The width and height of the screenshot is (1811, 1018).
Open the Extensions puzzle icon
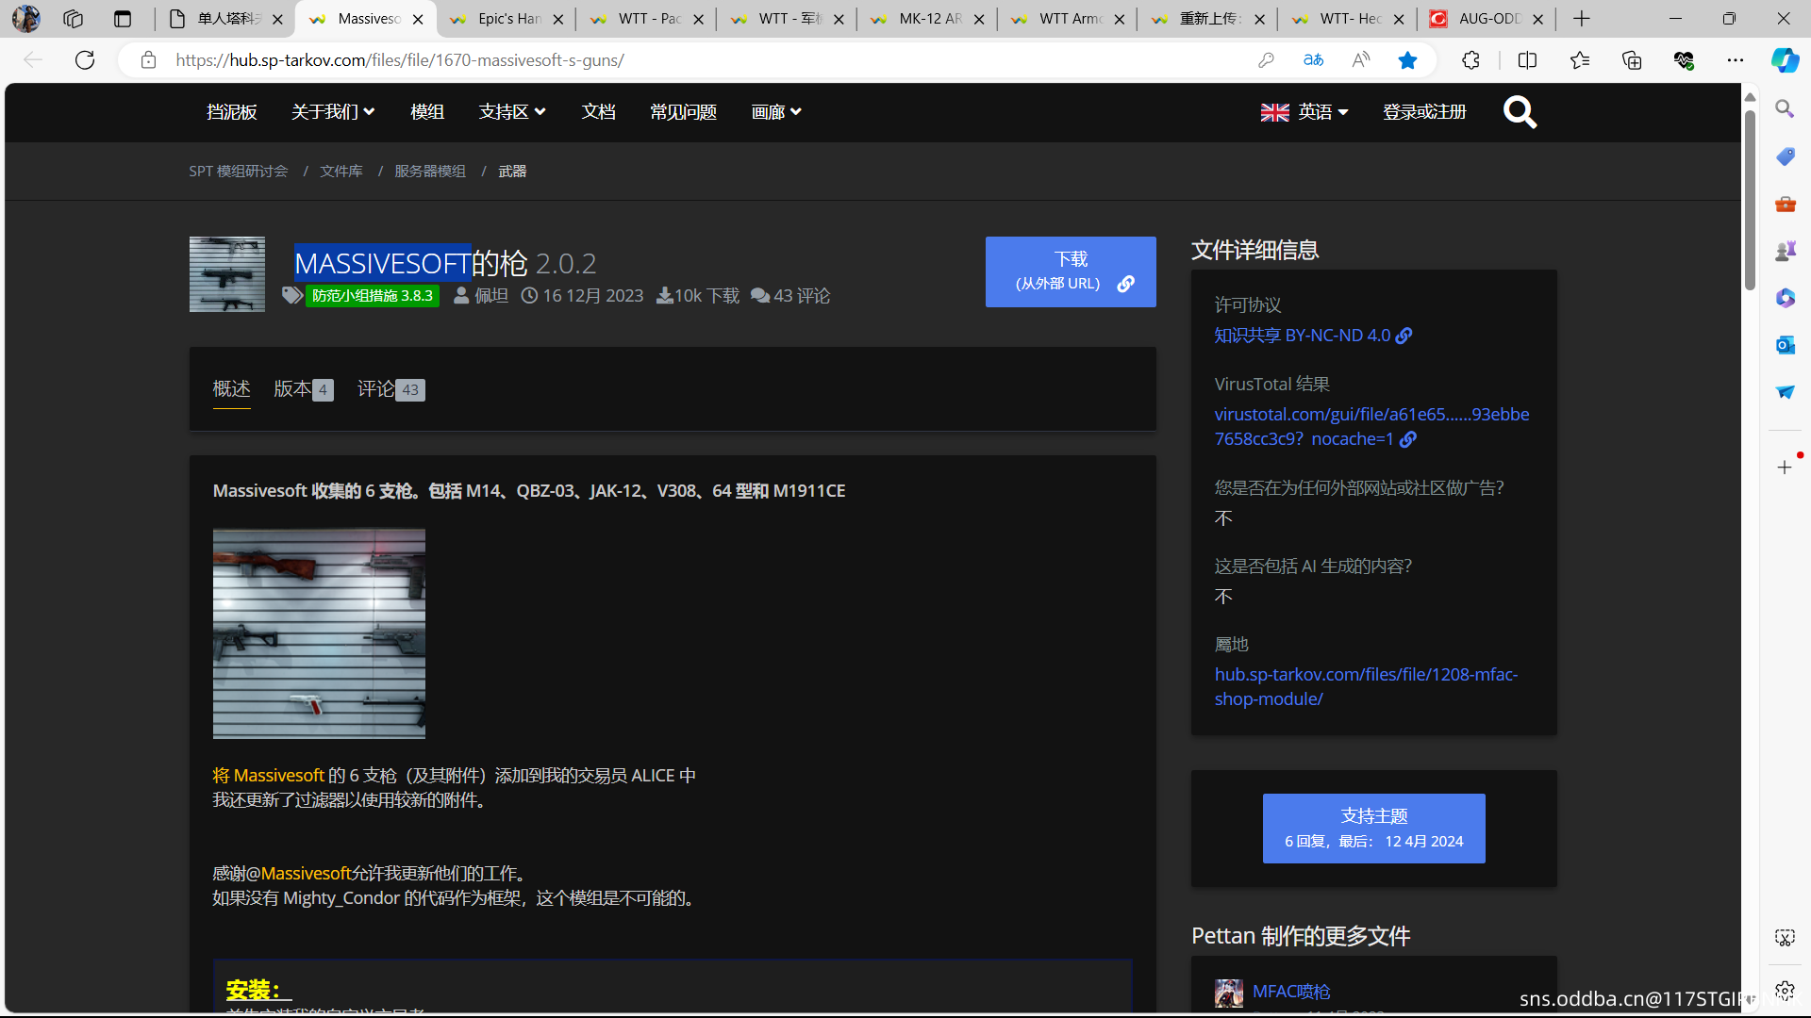click(x=1470, y=59)
